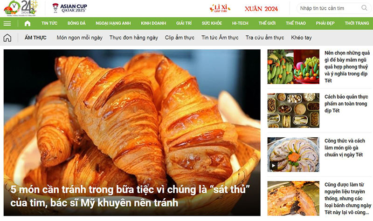The image size is (373, 221).
Task: Open the croissant headline about 5 món cần tránh
Action: click(x=130, y=196)
